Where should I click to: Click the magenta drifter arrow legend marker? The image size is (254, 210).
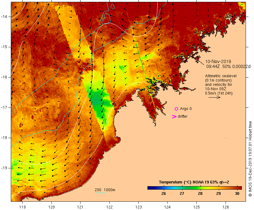174,117
